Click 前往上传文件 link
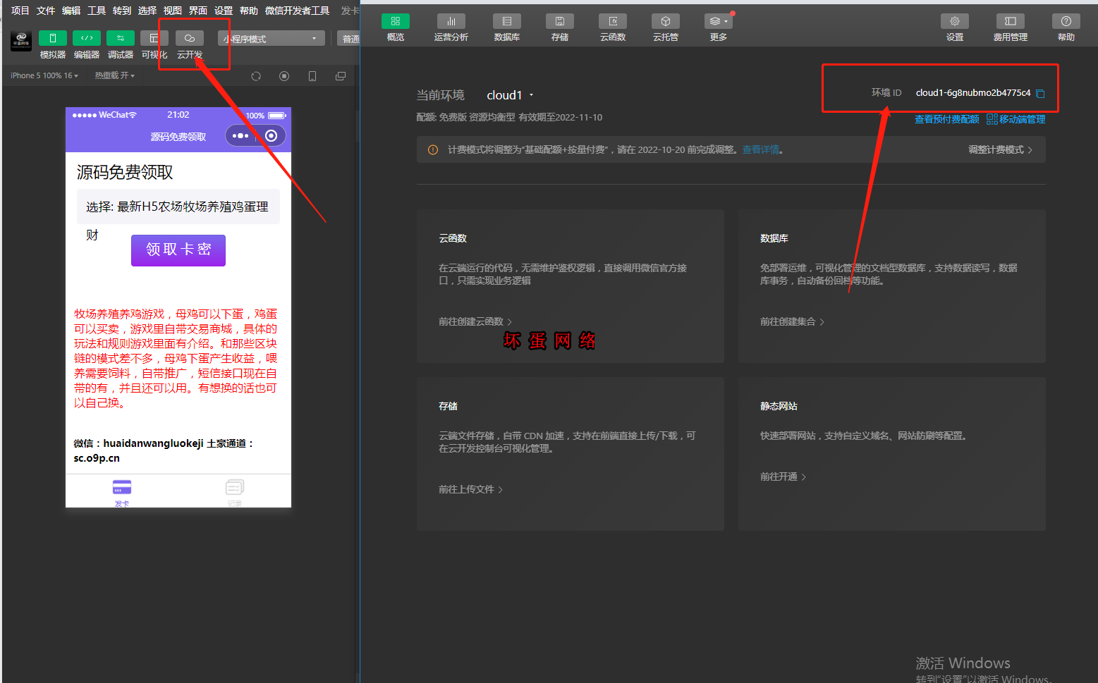Image resolution: width=1098 pixels, height=683 pixels. pos(470,489)
